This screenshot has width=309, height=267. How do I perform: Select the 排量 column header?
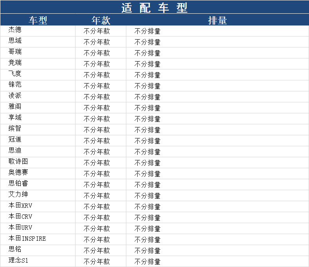[217, 20]
